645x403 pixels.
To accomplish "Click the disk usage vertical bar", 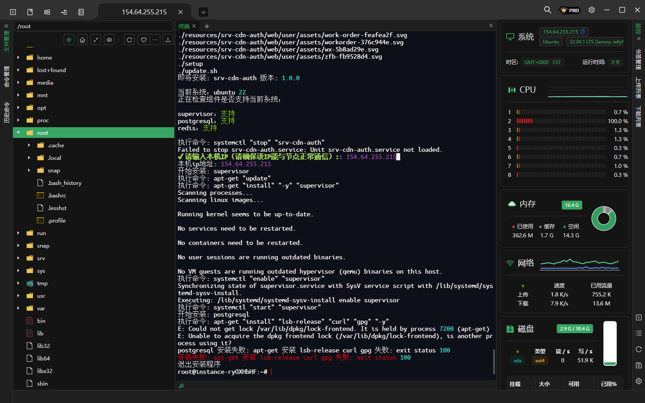I will 610,343.
